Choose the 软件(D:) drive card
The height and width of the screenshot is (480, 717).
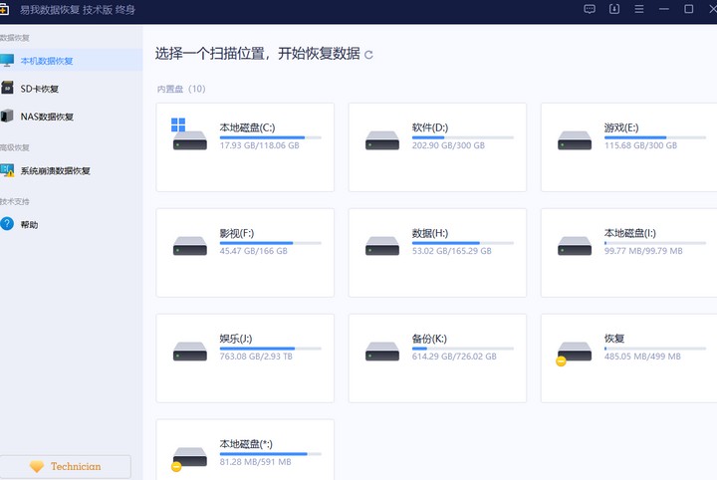[x=437, y=146]
